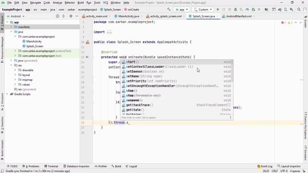Click the CRLF line separator in status bar
Viewport: 308px width, 173px height.
(x=274, y=171)
